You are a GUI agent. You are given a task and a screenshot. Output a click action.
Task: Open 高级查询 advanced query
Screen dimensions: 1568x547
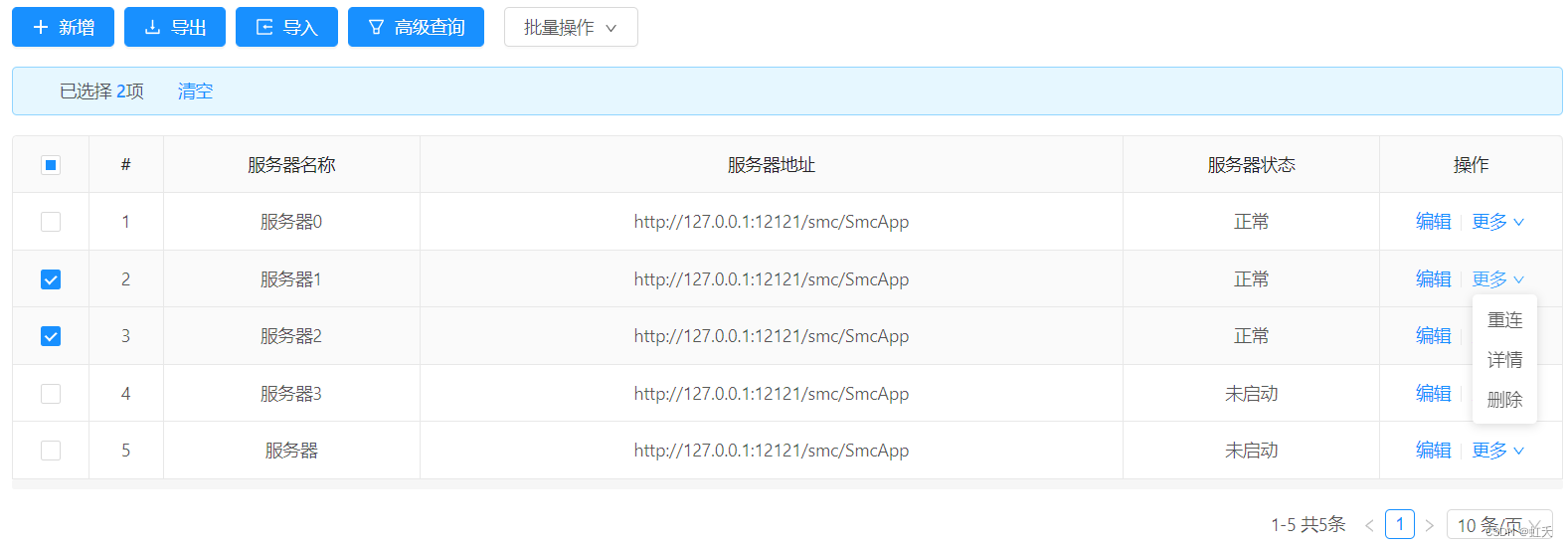(416, 27)
